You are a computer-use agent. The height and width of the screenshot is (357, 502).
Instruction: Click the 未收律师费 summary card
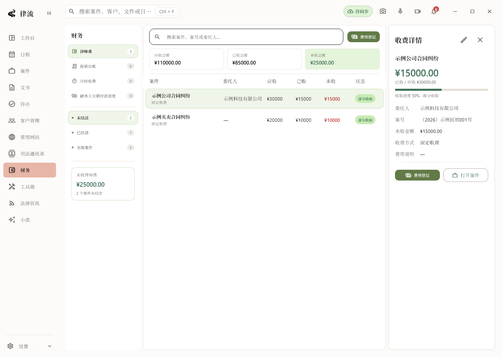point(103,184)
